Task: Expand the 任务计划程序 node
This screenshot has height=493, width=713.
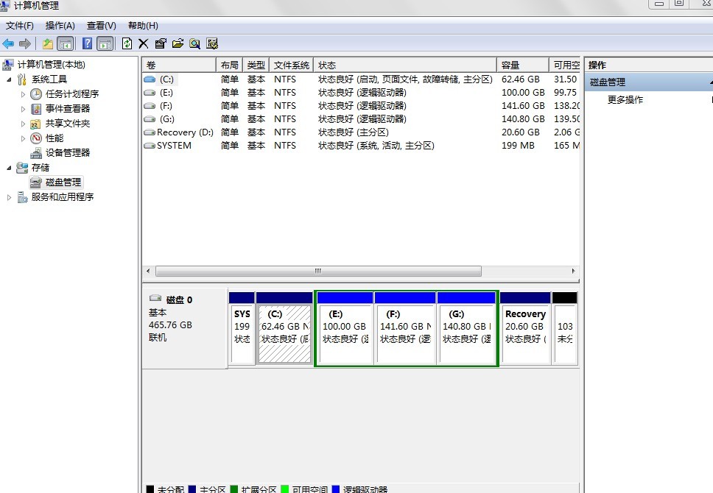Action: click(23, 94)
